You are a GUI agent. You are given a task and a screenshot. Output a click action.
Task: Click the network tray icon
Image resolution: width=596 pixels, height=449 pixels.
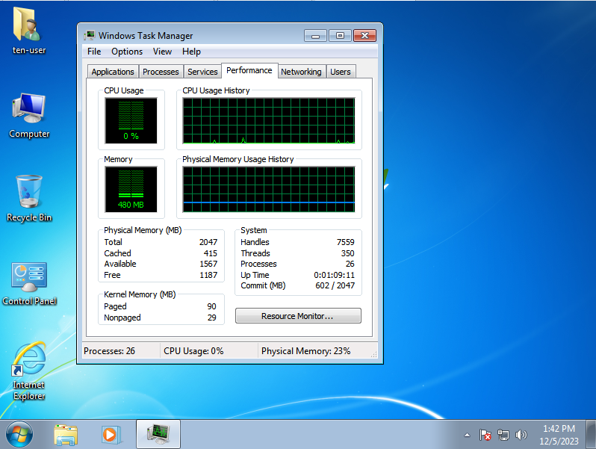click(x=503, y=434)
